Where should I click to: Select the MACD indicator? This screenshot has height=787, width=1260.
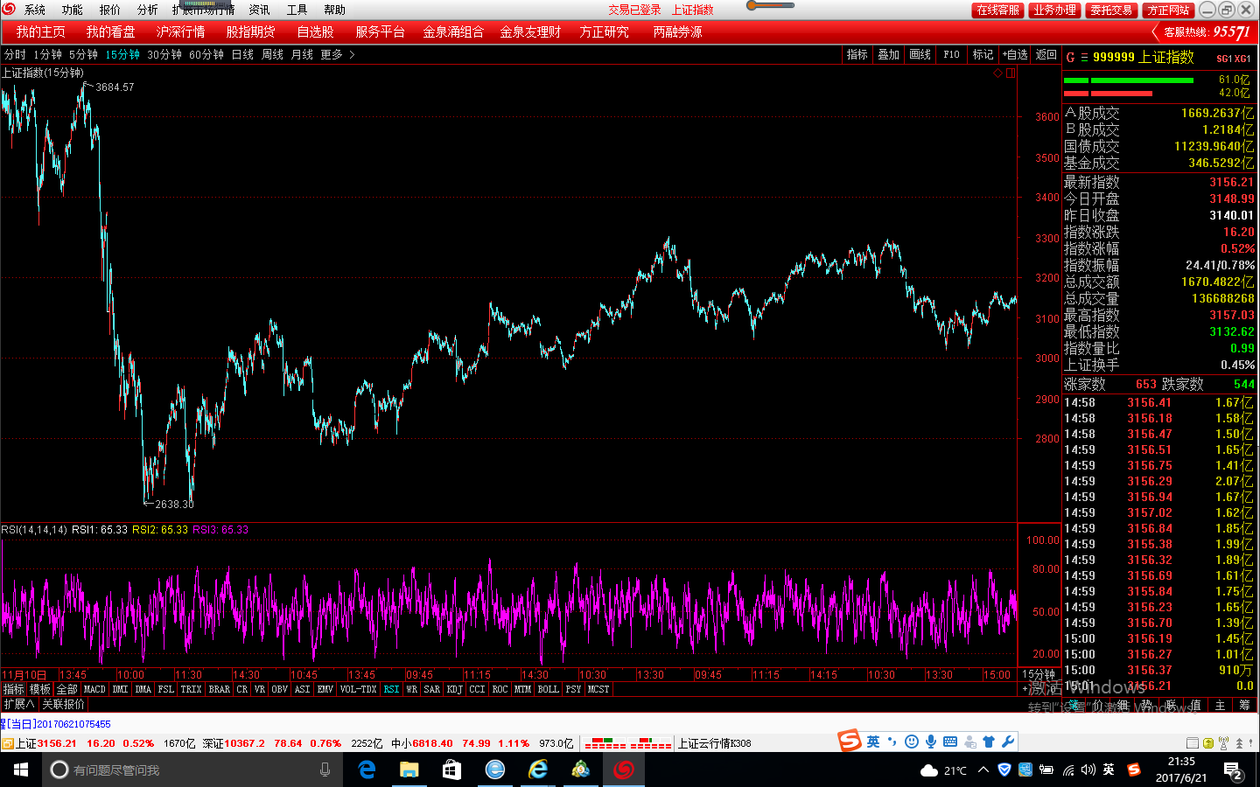(x=94, y=689)
